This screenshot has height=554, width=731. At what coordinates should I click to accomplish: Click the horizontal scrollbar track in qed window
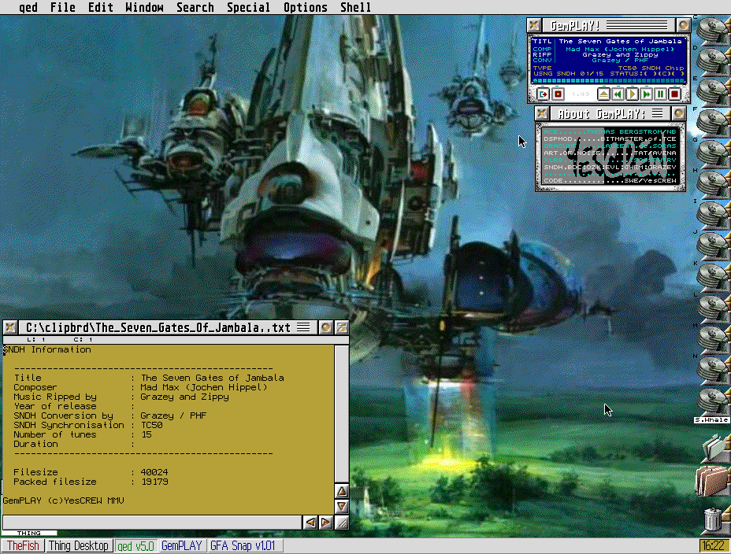click(x=152, y=523)
